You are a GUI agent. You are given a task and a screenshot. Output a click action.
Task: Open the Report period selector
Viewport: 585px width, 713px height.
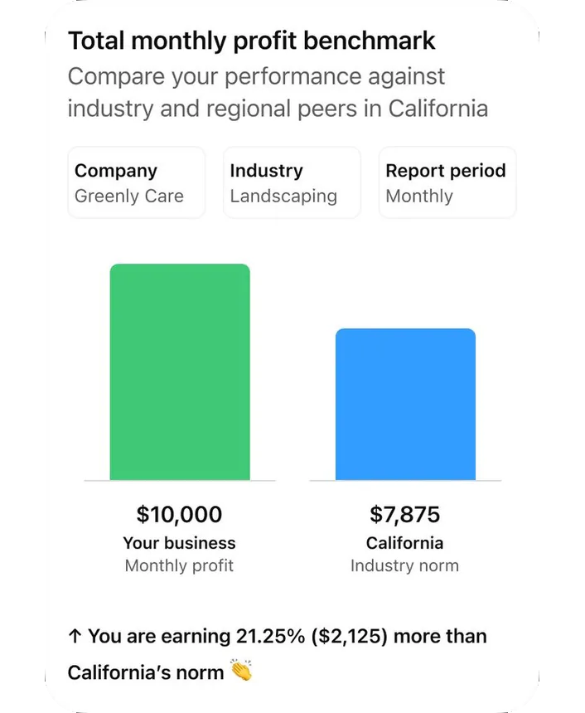point(447,182)
